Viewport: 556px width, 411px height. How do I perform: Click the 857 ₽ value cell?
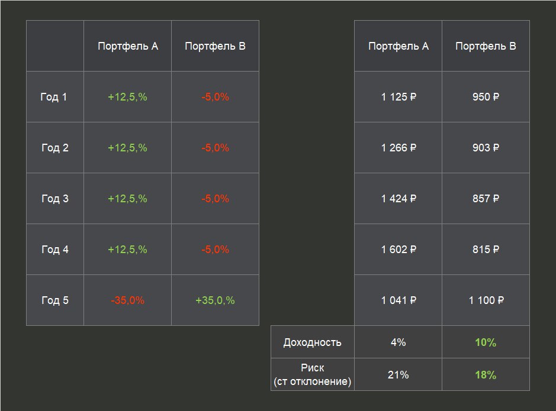[486, 199]
